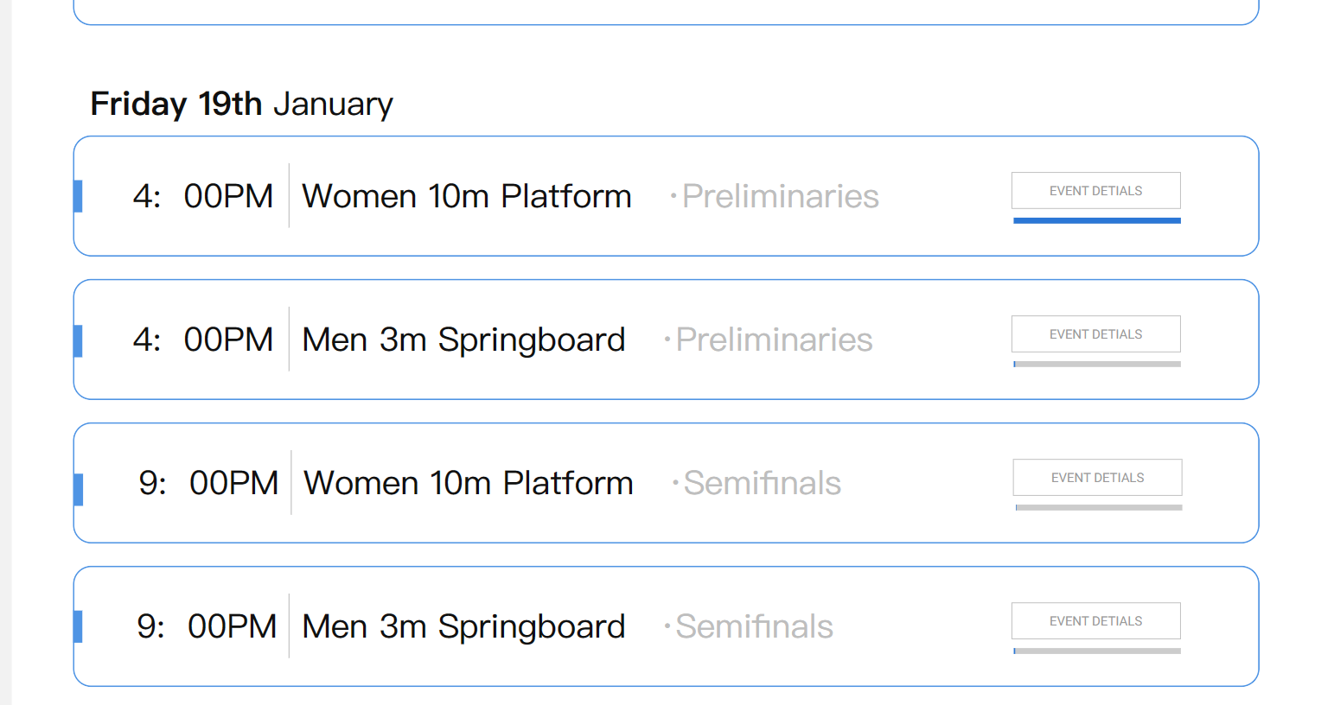
Task: Click the blue side marker on Women's Platform Preliminaries
Action: click(78, 196)
